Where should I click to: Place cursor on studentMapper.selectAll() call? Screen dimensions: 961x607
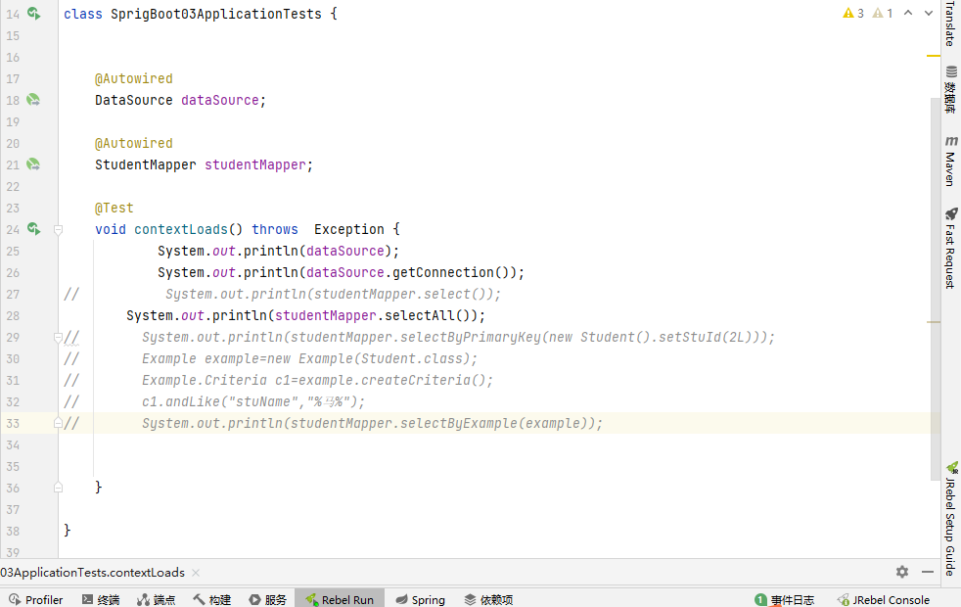click(376, 315)
